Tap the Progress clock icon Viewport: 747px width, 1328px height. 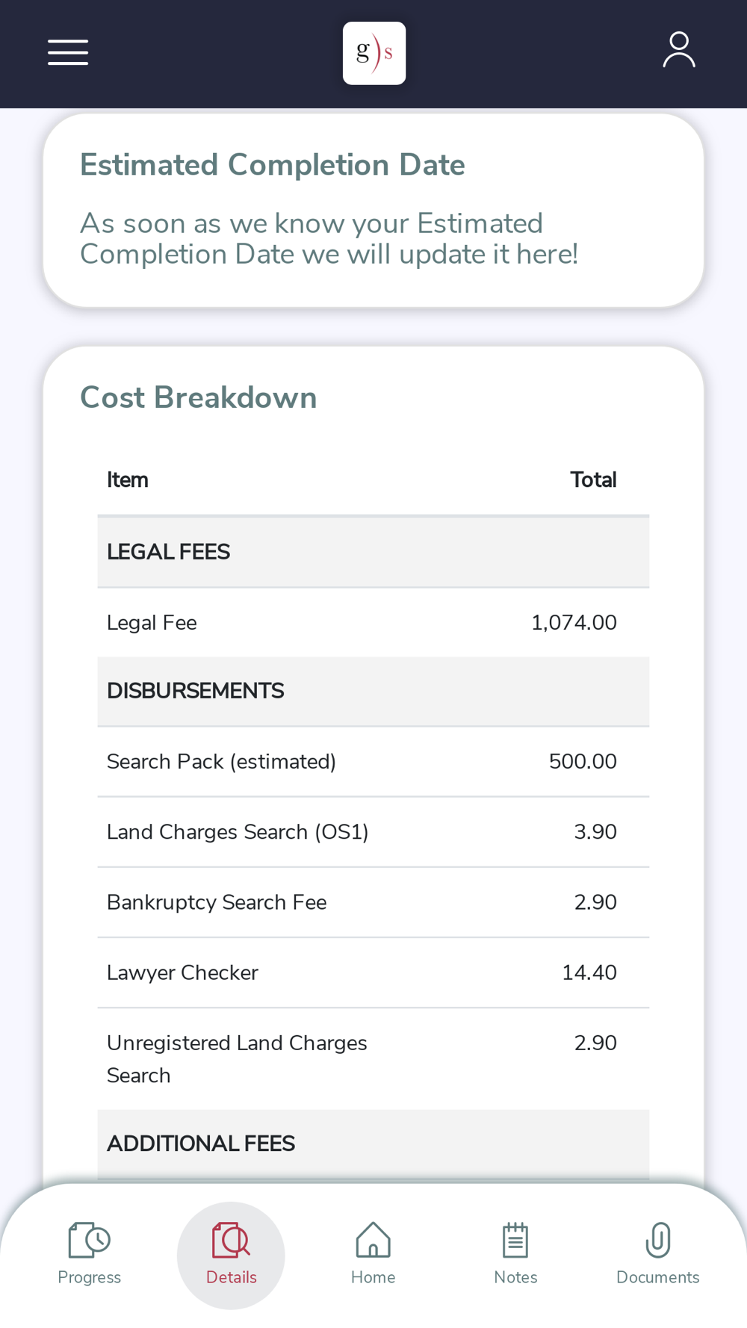tap(90, 1240)
